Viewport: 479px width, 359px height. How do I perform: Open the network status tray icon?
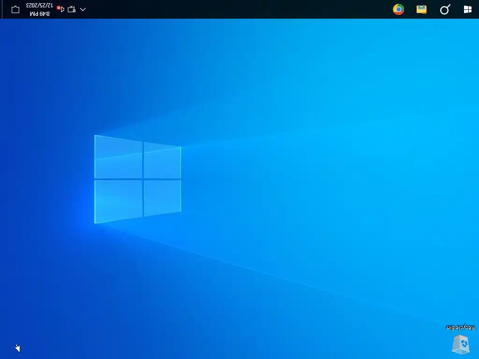point(72,9)
